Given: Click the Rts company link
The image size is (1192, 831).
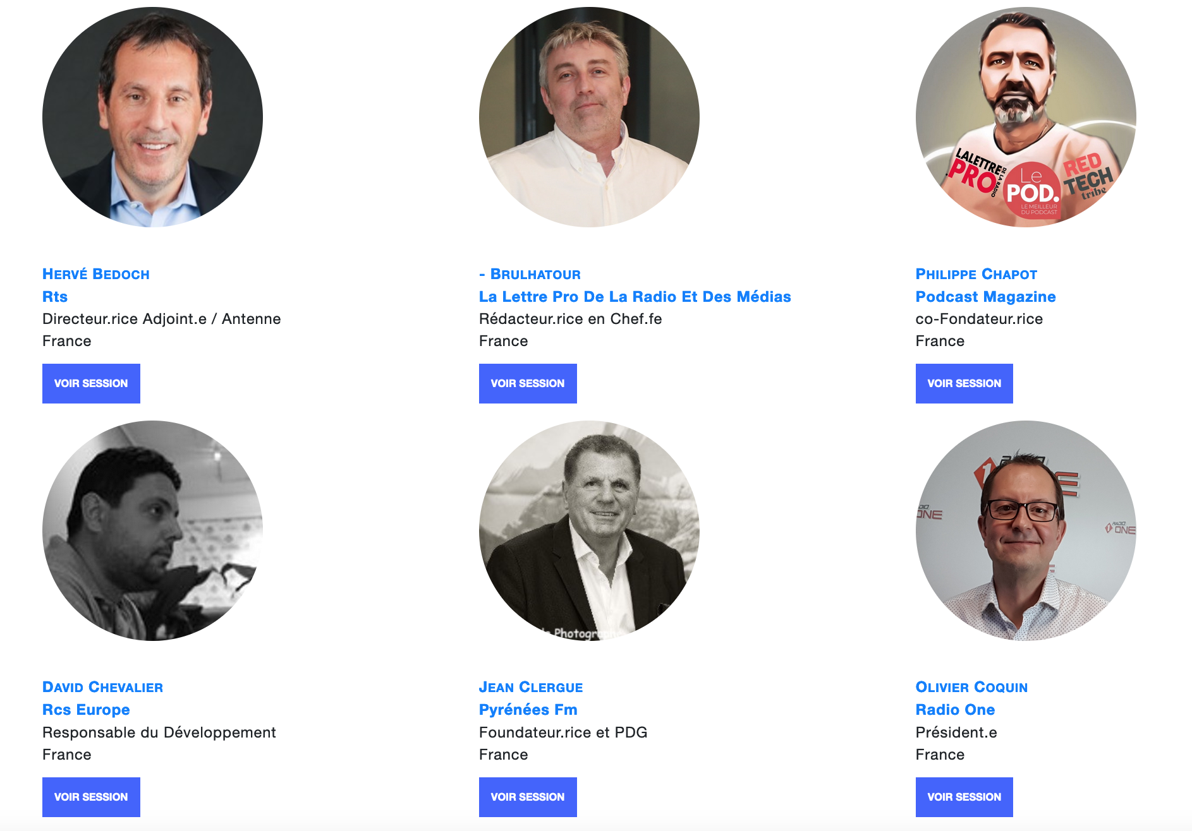Looking at the screenshot, I should [x=55, y=297].
